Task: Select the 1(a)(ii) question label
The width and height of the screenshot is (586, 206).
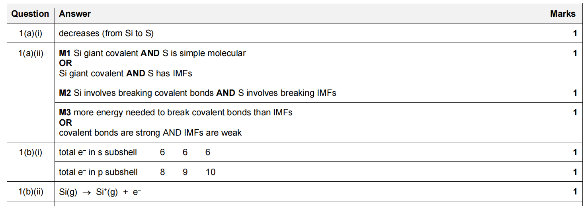Action: click(31, 53)
